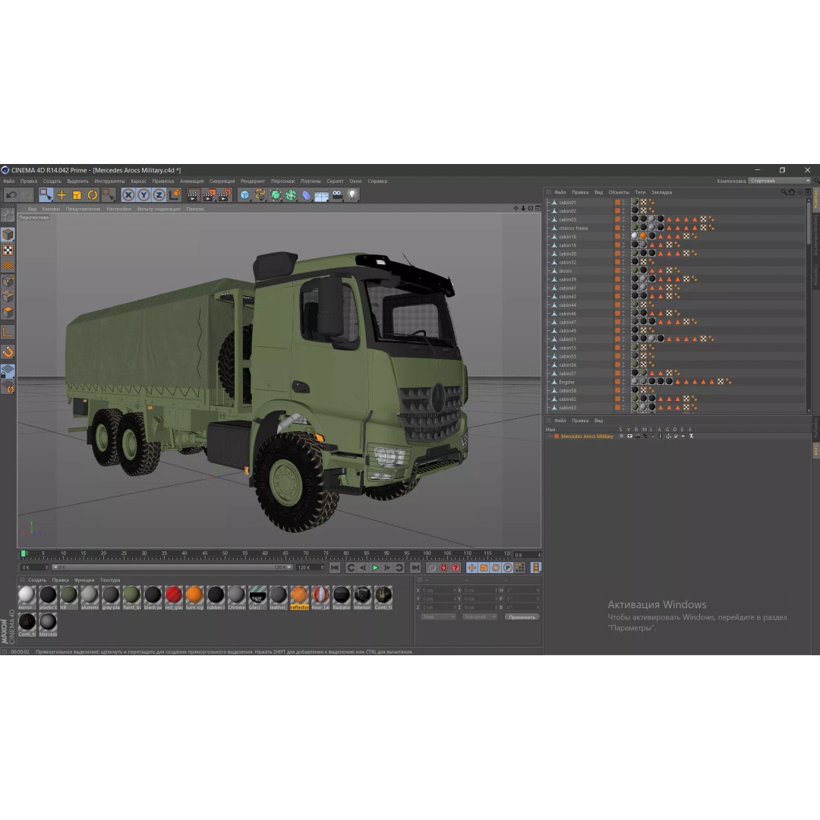
Task: Toggle visibility dots for Engine object
Action: pos(623,382)
